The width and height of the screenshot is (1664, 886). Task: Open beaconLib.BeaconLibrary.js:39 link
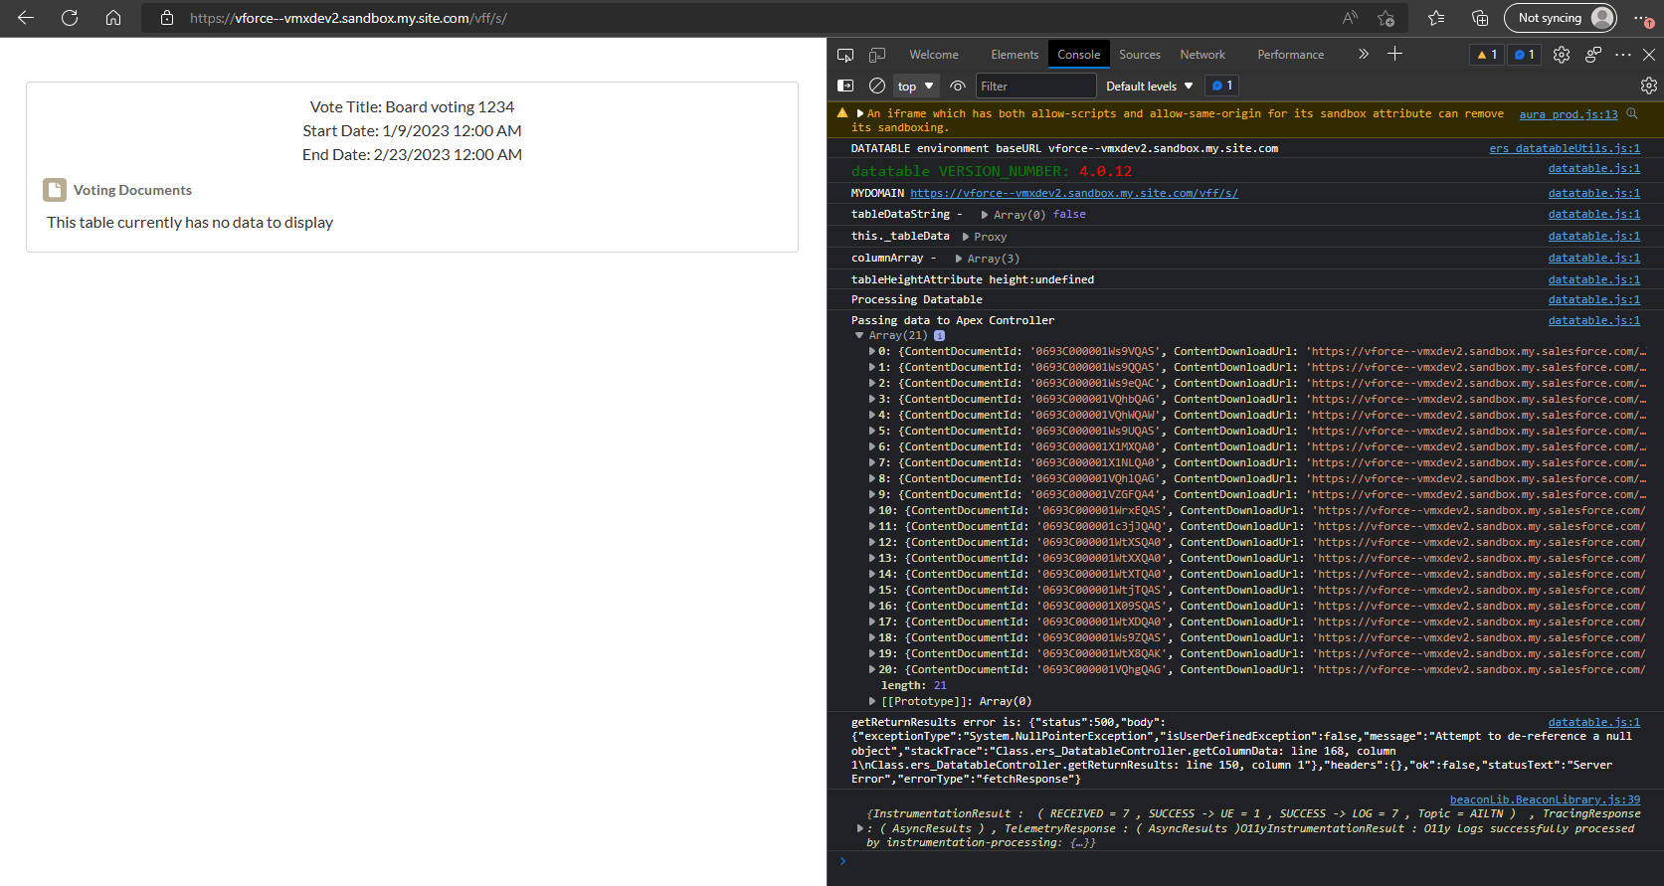1545,799
